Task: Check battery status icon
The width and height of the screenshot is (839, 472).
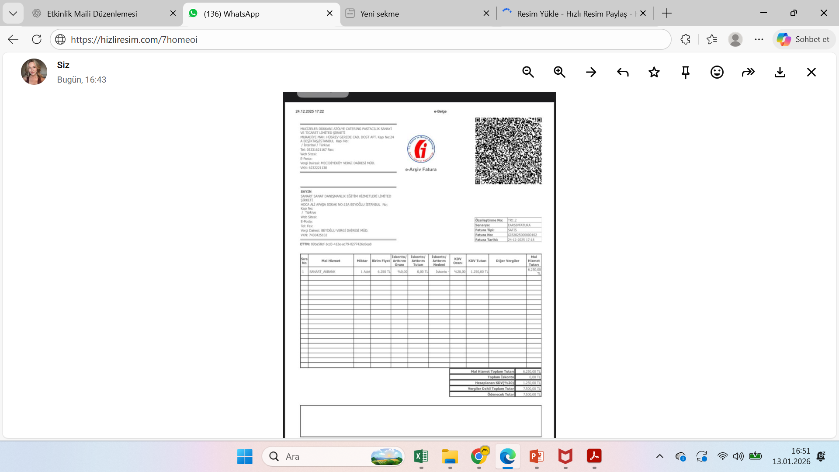Action: [756, 457]
